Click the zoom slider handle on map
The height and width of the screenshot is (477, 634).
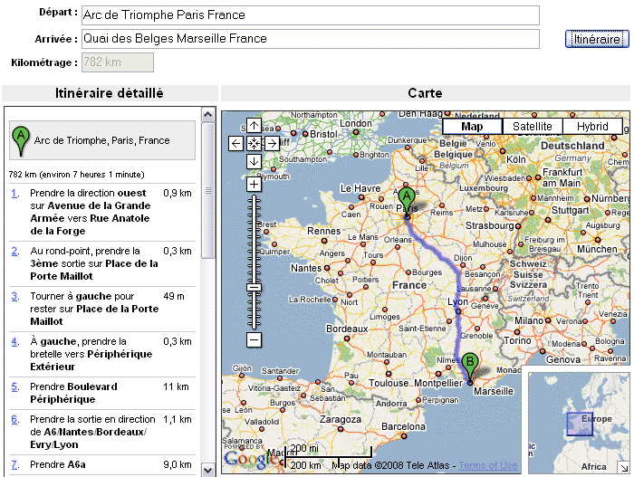(254, 288)
